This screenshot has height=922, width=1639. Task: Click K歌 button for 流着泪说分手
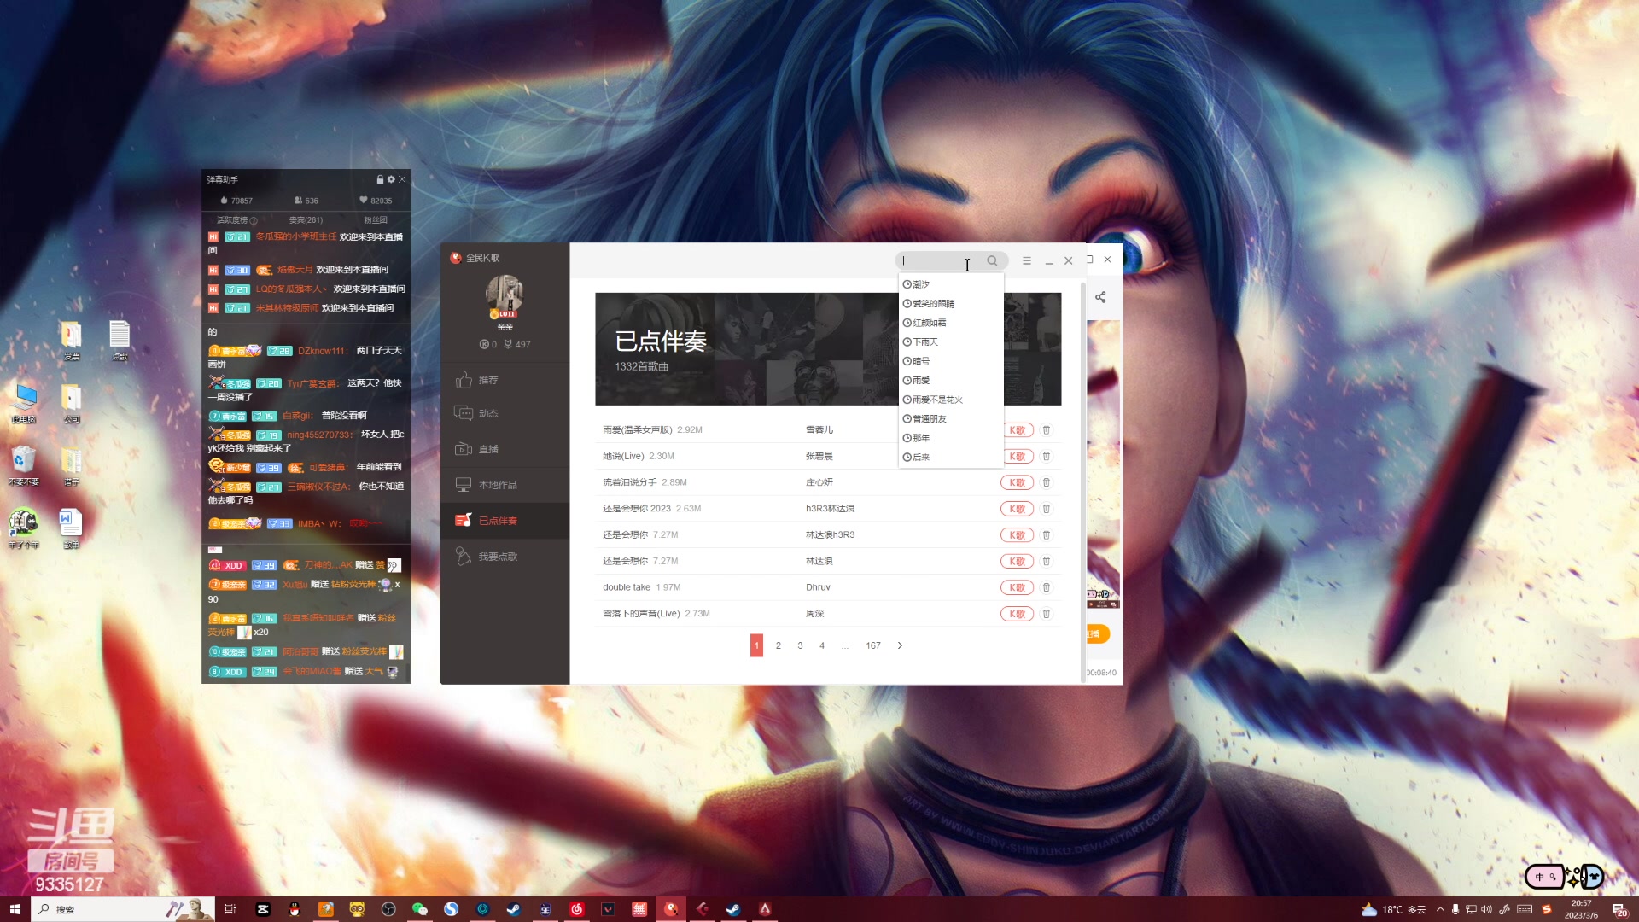tap(1017, 482)
